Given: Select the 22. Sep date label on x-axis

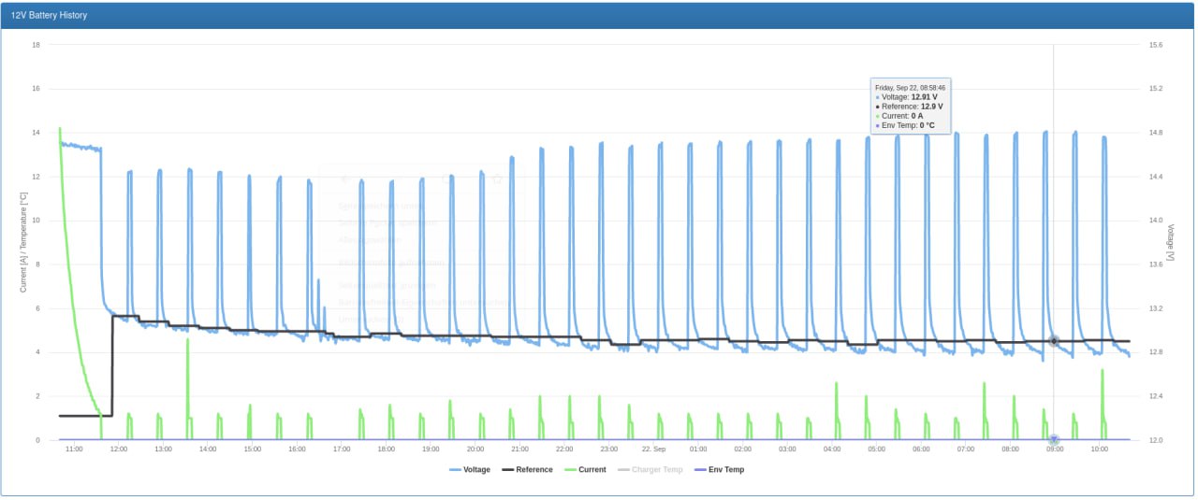Looking at the screenshot, I should coord(653,450).
